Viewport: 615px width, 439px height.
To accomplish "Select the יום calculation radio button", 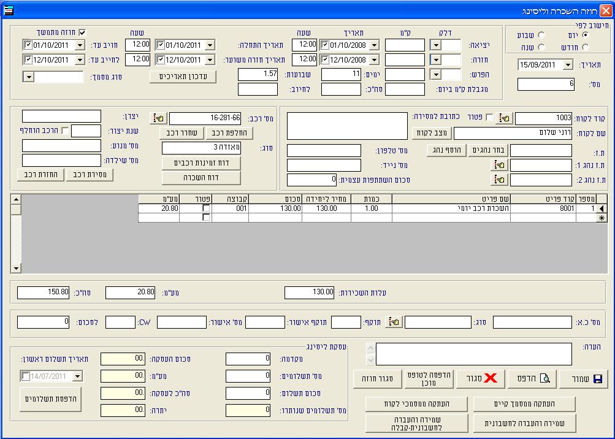I will 585,35.
